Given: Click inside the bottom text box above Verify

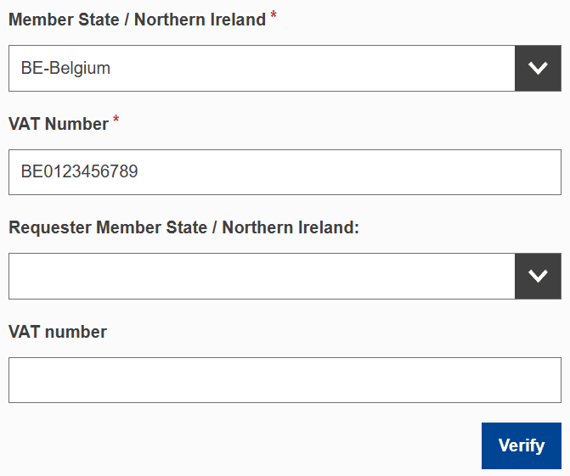Looking at the screenshot, I should point(285,380).
